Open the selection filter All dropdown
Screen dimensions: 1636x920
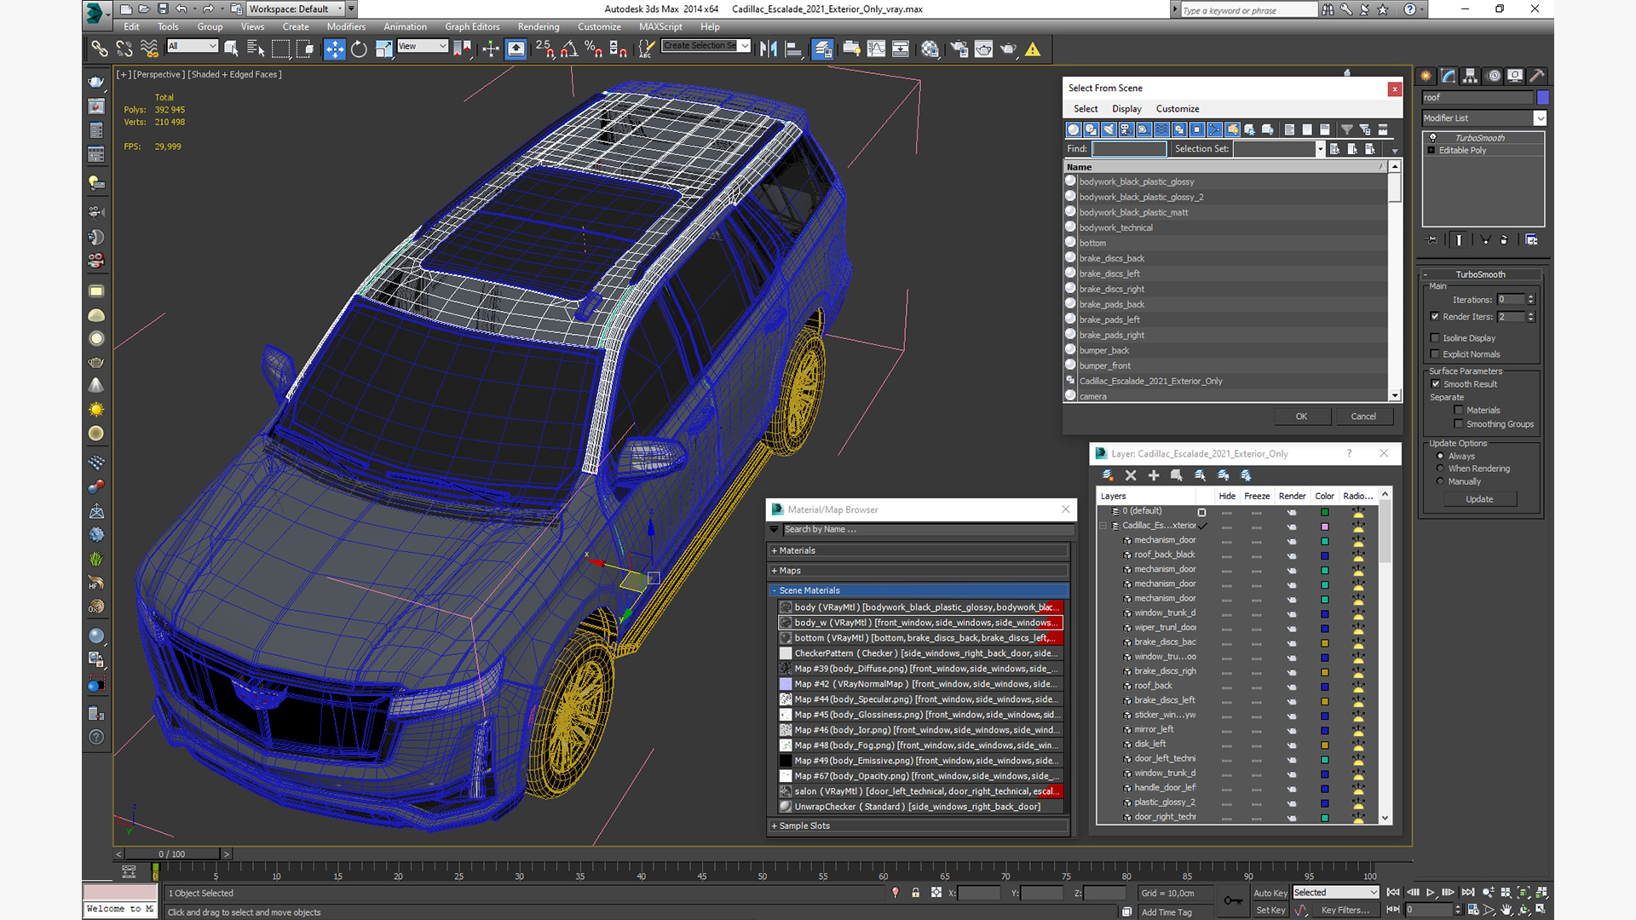click(193, 46)
